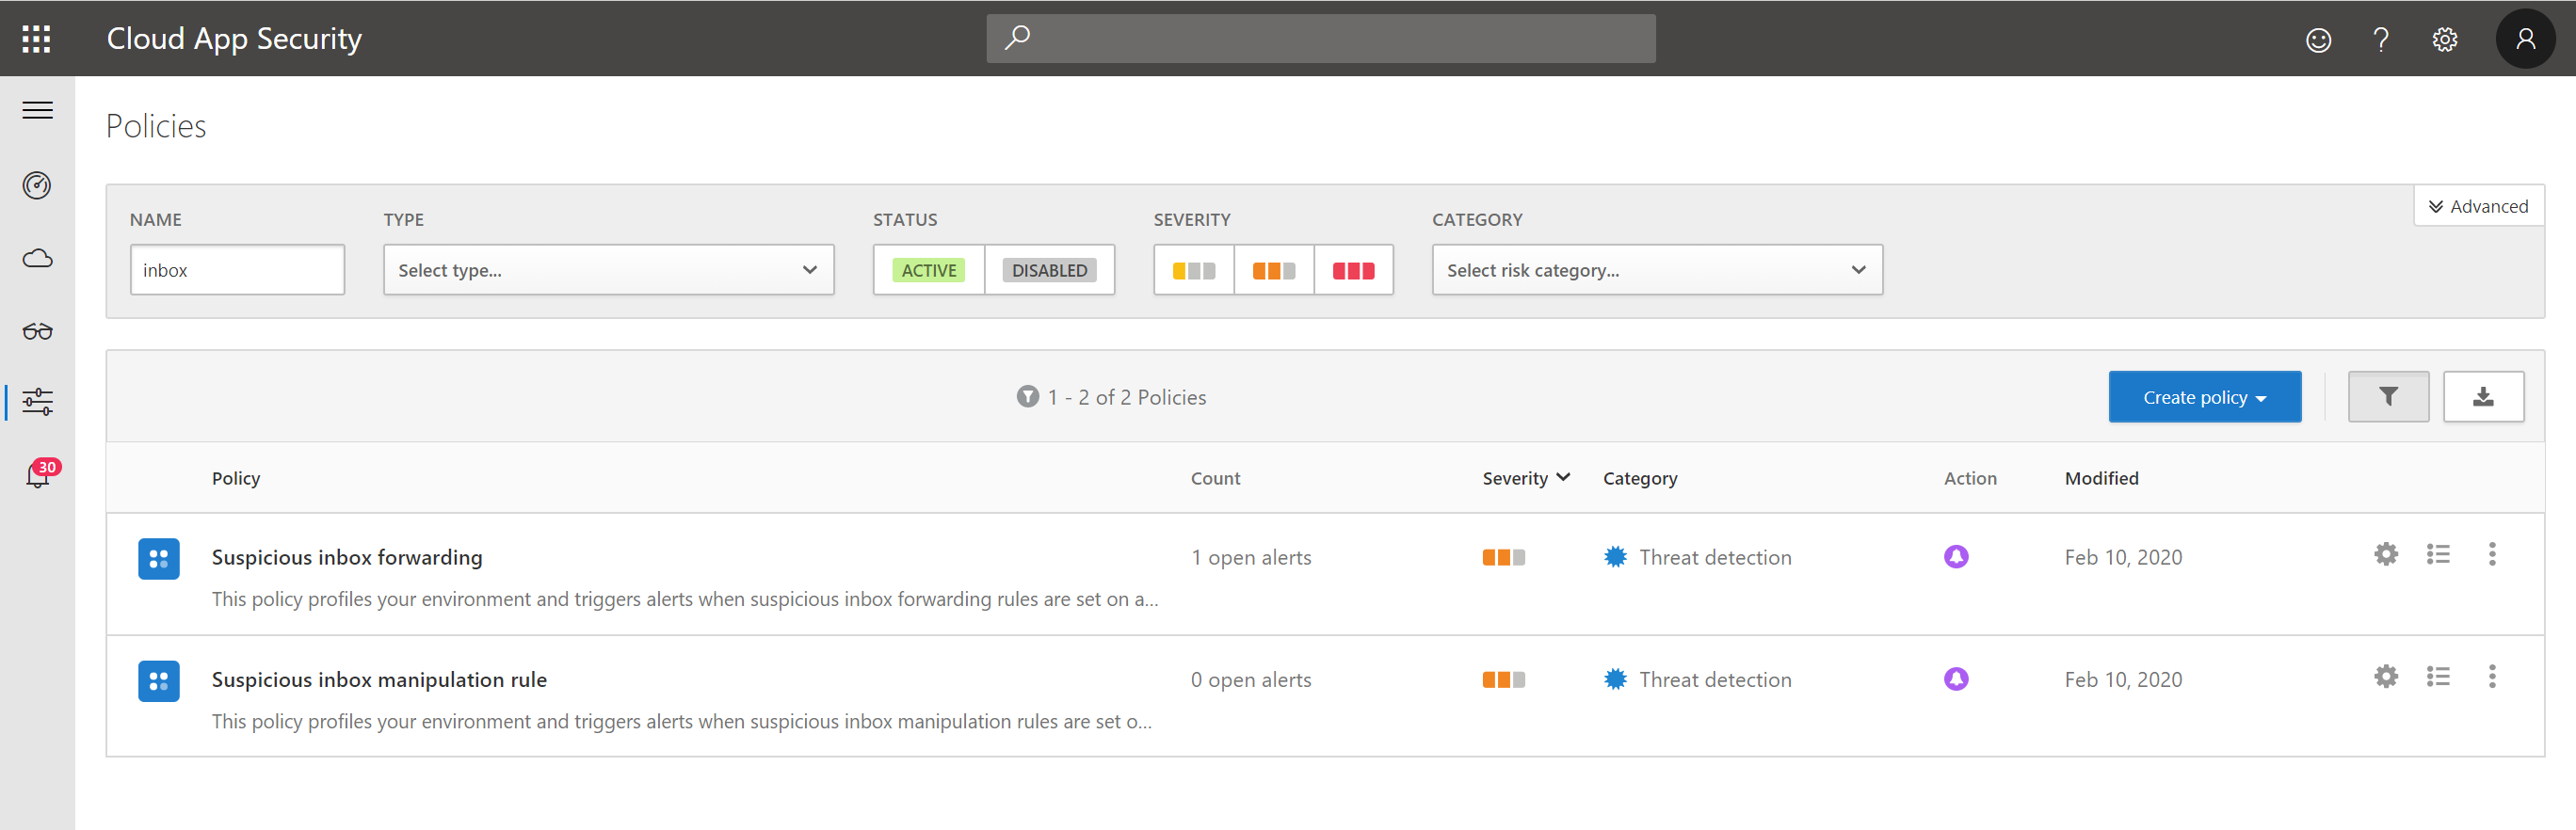Click Threat detection icon in inbox forwarding row

(1614, 556)
